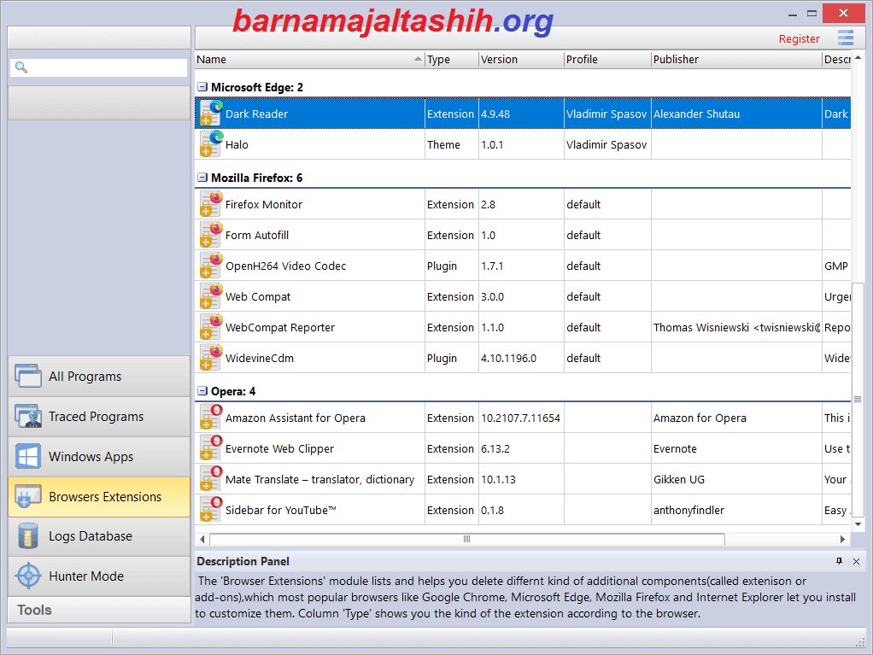
Task: Click the Sidebar for YouTube icon
Action: (211, 509)
